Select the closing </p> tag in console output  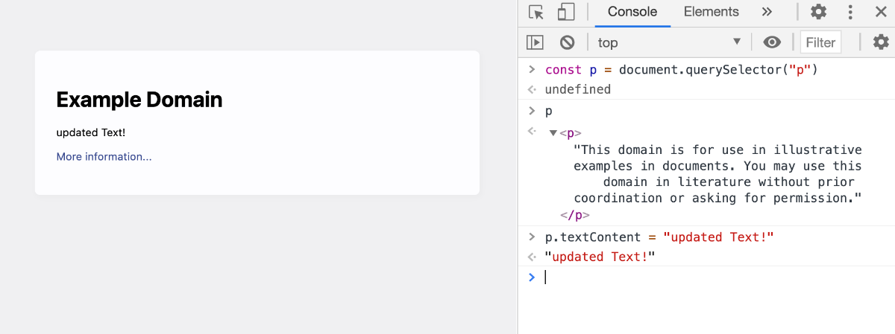[x=575, y=215]
